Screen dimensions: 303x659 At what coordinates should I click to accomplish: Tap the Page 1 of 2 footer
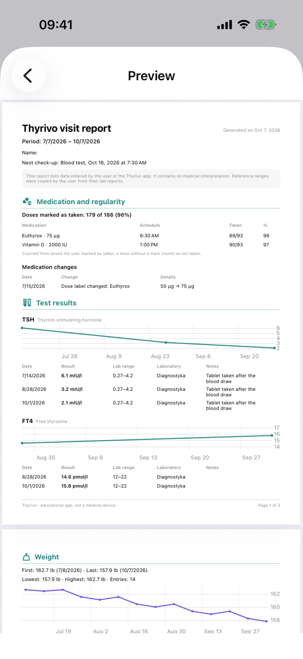pyautogui.click(x=269, y=505)
